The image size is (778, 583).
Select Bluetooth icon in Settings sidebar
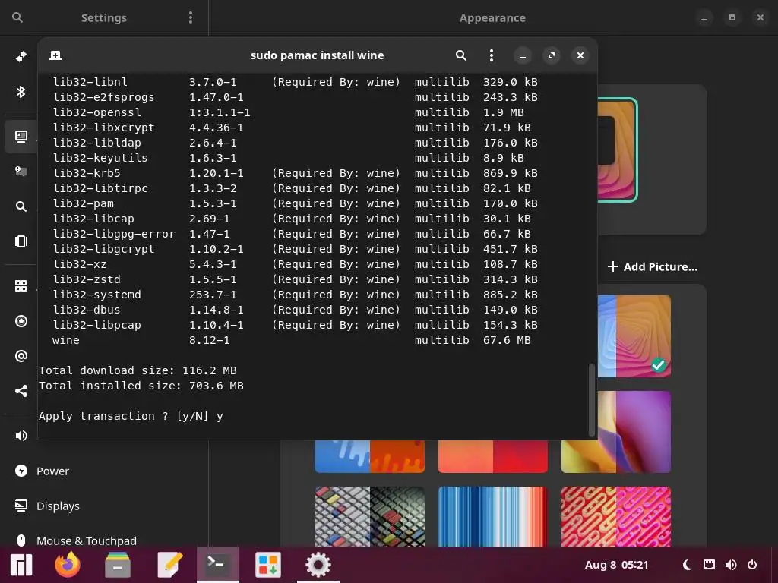click(21, 92)
